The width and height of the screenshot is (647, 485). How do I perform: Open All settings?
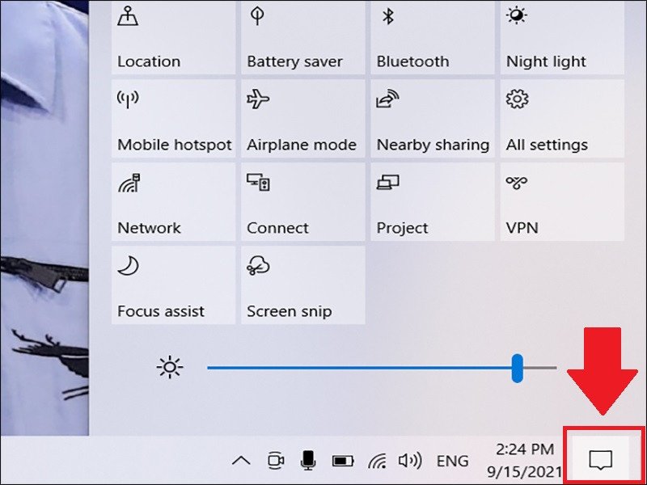tap(561, 119)
